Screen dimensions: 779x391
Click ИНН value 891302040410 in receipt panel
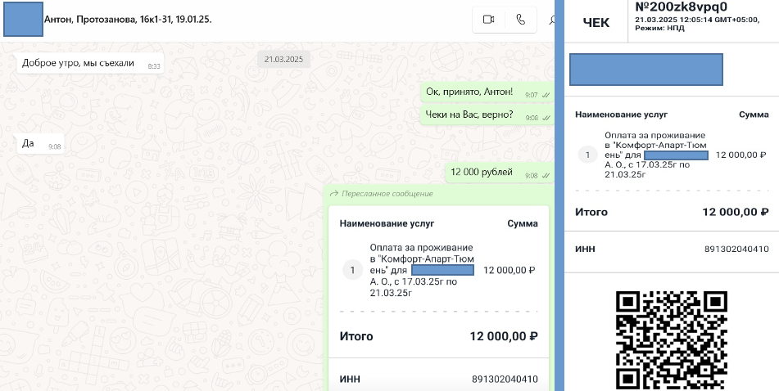736,249
